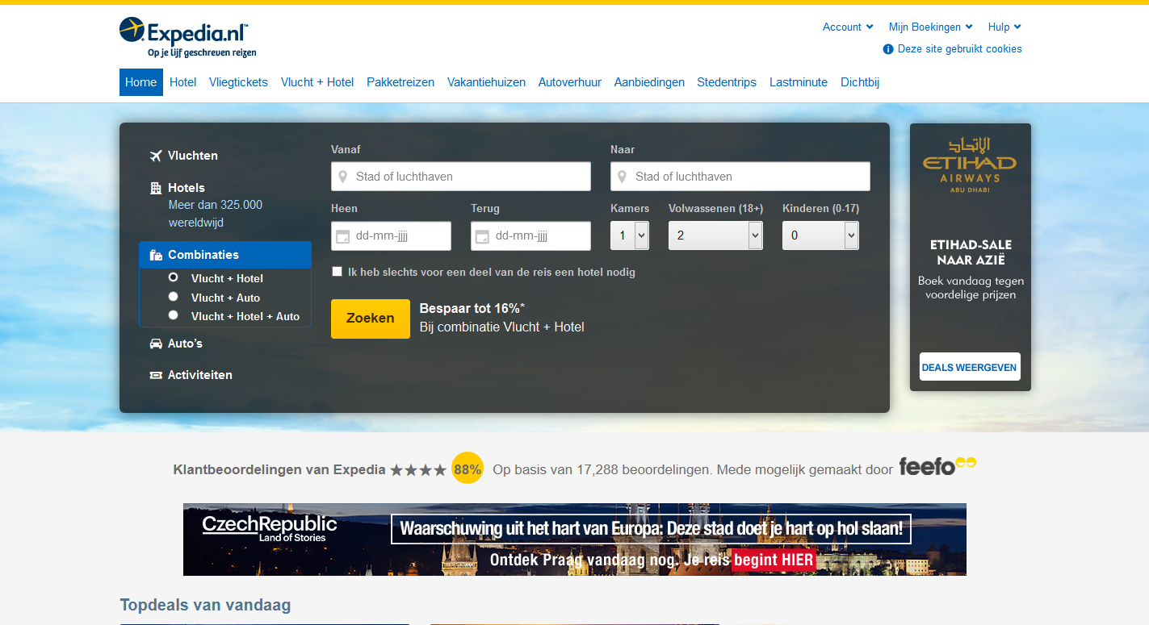Open the Hotel navigation item
The height and width of the screenshot is (625, 1149).
pos(182,82)
